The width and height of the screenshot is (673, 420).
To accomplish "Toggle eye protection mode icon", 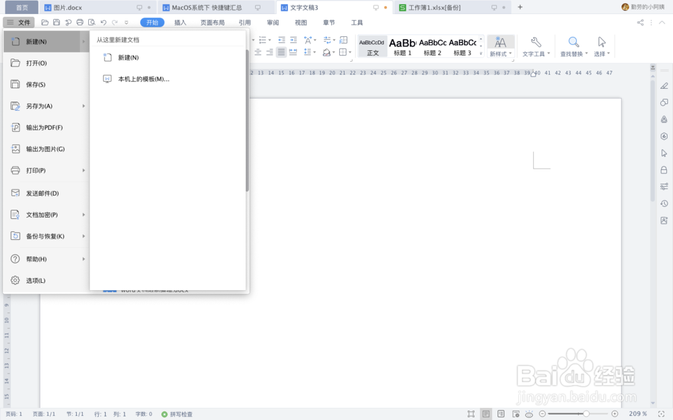I will pos(529,414).
